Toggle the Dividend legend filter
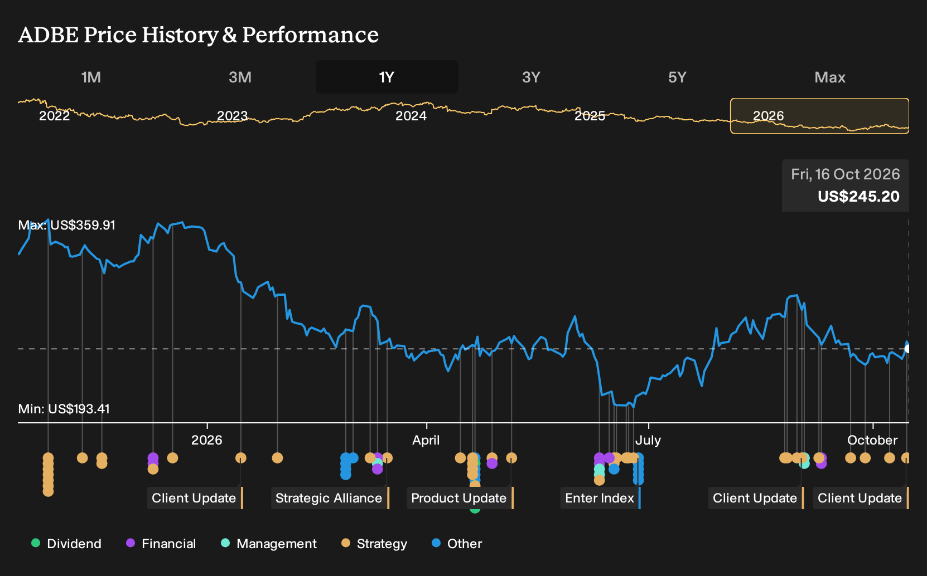This screenshot has width=927, height=576. (66, 544)
